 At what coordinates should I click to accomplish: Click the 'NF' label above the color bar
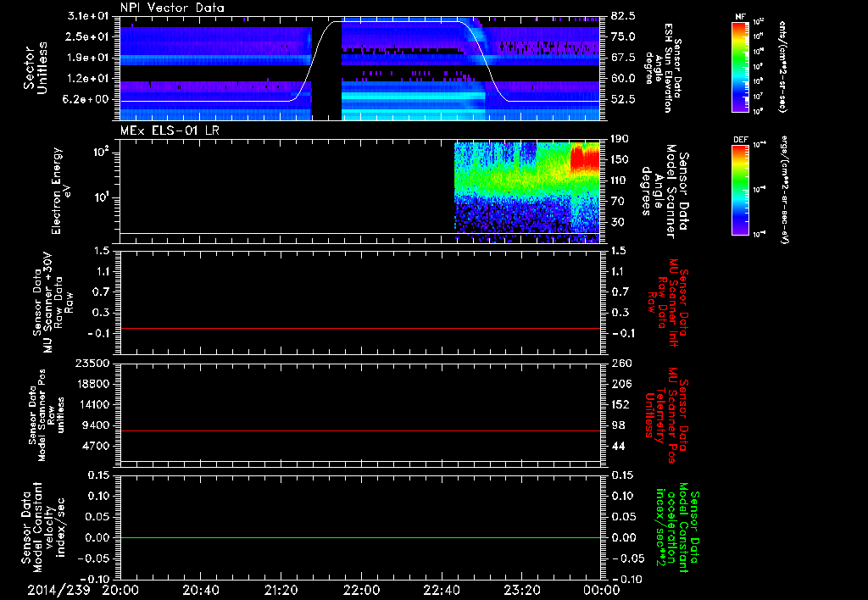(x=740, y=17)
